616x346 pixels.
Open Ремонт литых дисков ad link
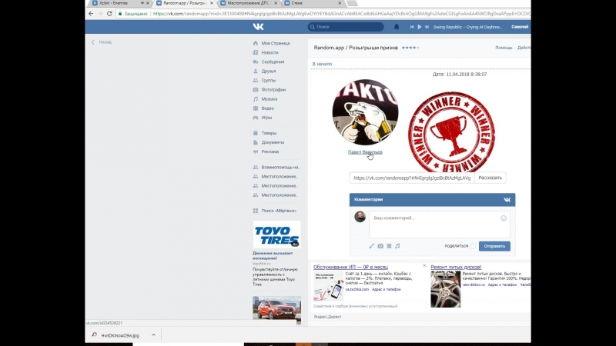[456, 267]
